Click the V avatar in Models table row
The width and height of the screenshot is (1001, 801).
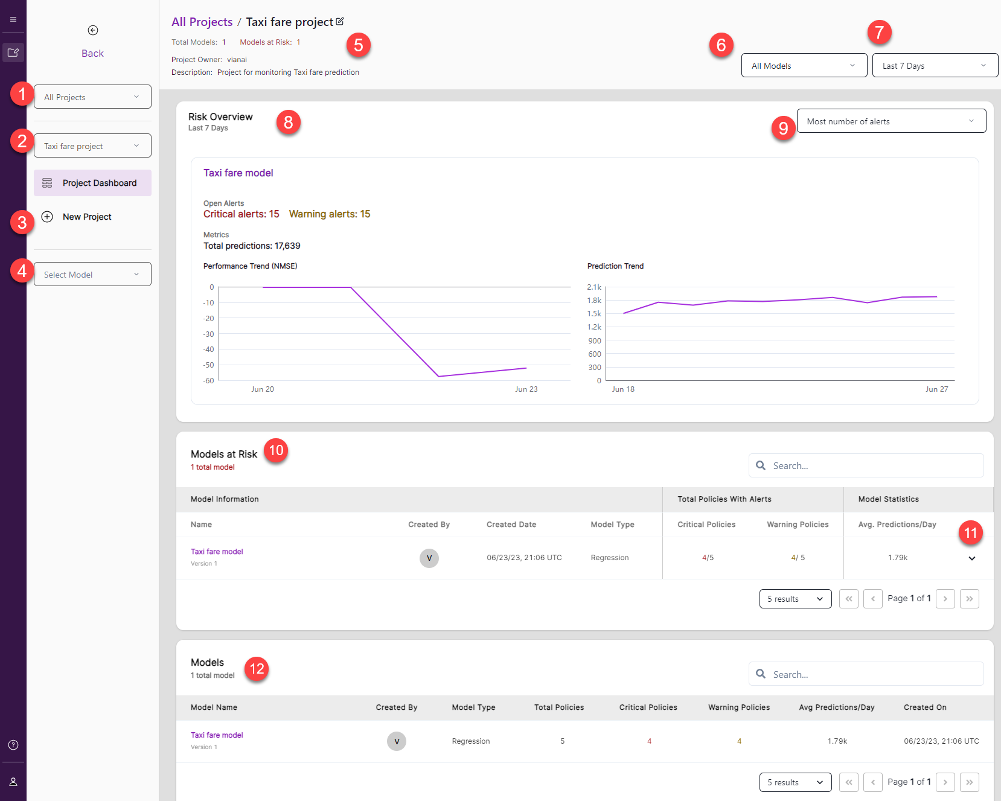397,741
